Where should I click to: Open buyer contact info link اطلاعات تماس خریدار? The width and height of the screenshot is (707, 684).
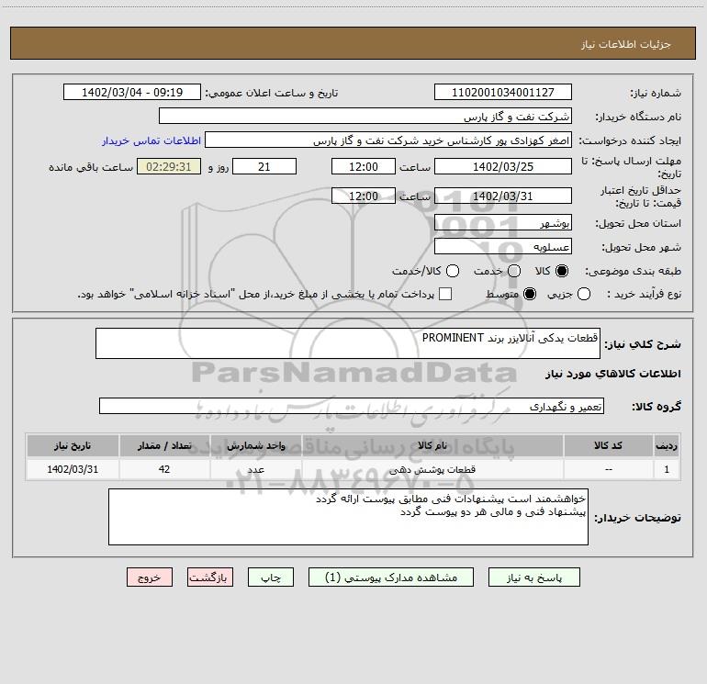(x=151, y=140)
